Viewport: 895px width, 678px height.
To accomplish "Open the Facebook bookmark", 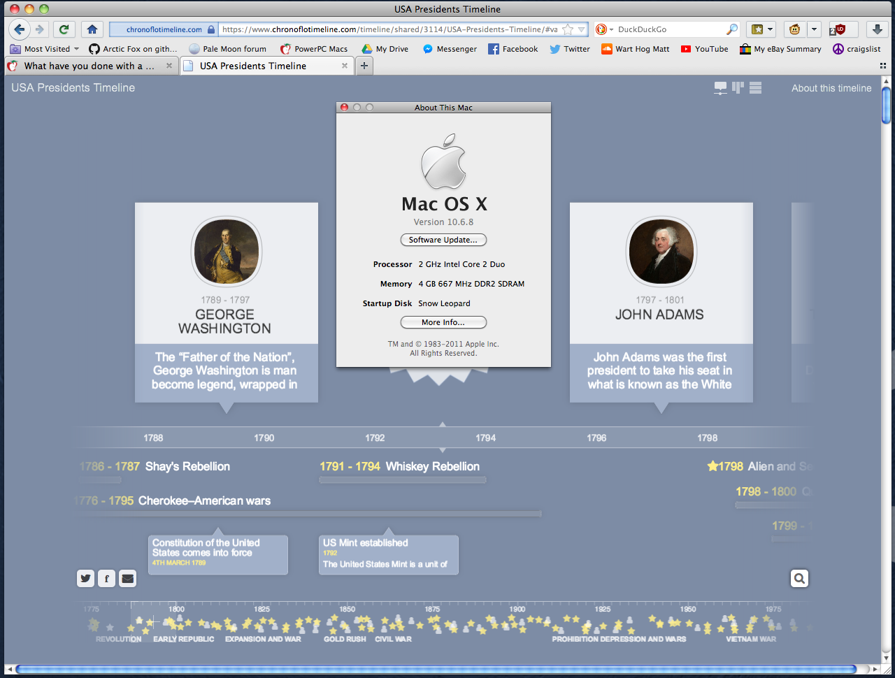I will pyautogui.click(x=513, y=49).
